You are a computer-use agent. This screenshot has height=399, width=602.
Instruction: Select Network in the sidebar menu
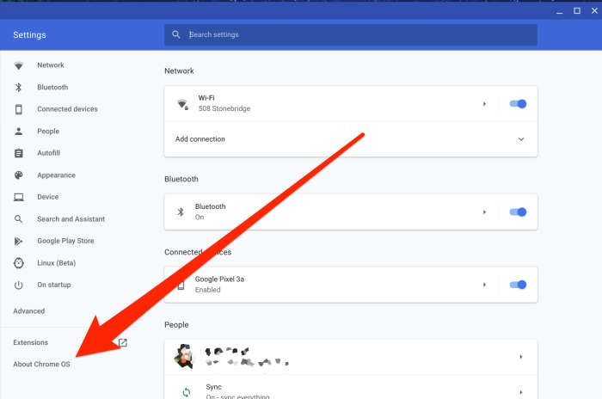(x=50, y=65)
